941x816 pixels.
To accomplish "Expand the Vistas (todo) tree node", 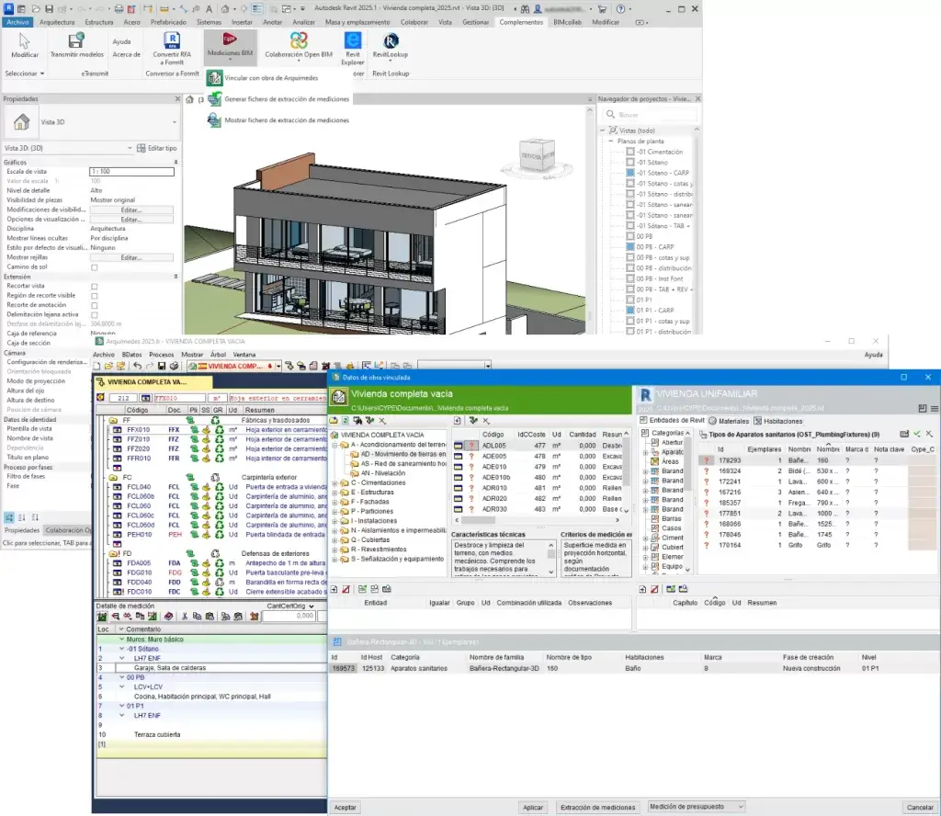I will tap(601, 130).
